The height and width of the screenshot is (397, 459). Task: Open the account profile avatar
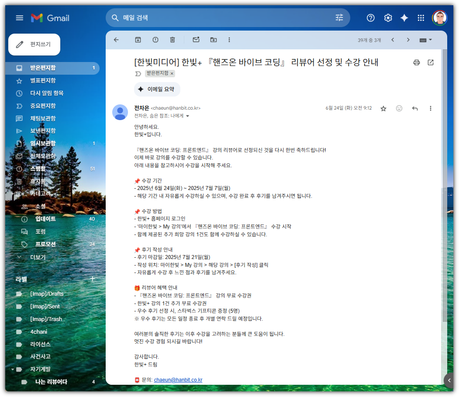click(x=439, y=18)
